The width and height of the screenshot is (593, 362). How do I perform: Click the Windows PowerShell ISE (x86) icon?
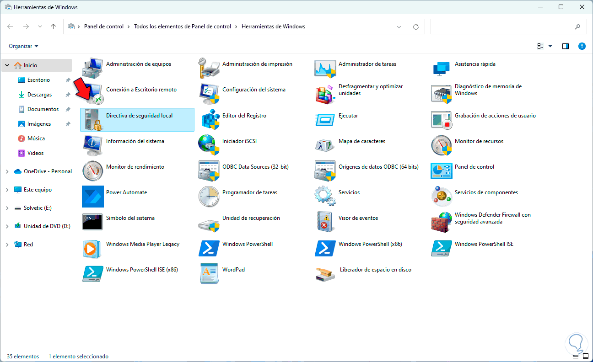(x=93, y=274)
